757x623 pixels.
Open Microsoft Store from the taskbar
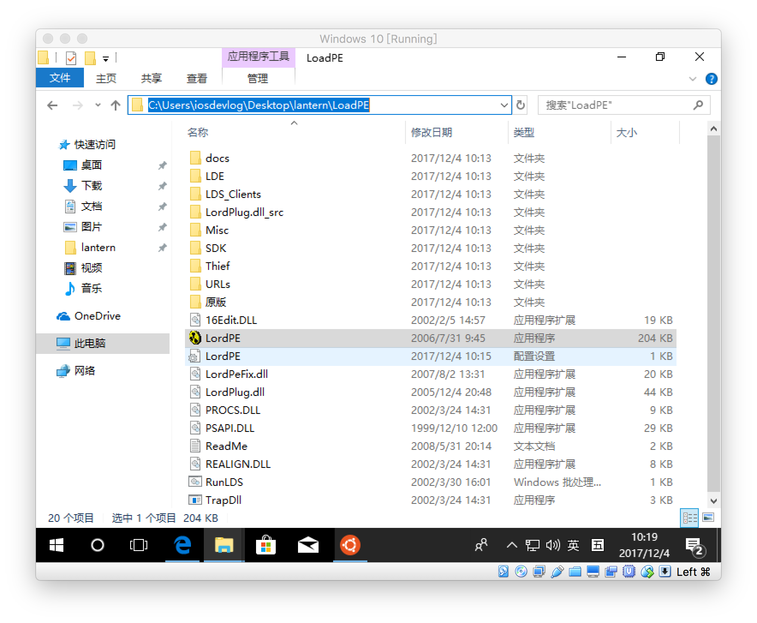[x=266, y=545]
